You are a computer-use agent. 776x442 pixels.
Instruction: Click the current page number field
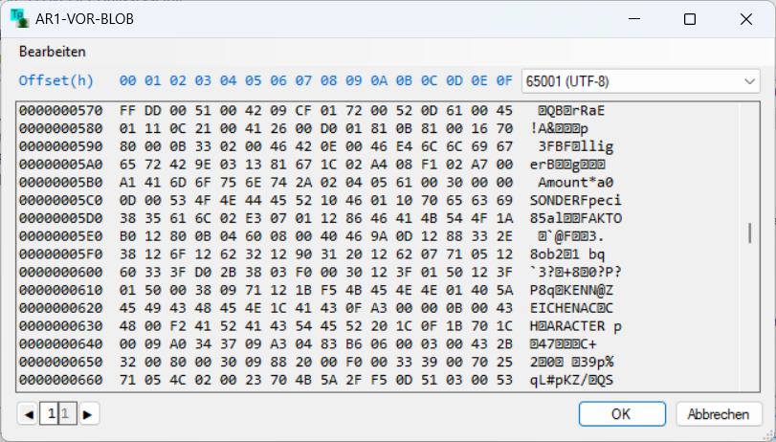click(x=50, y=414)
